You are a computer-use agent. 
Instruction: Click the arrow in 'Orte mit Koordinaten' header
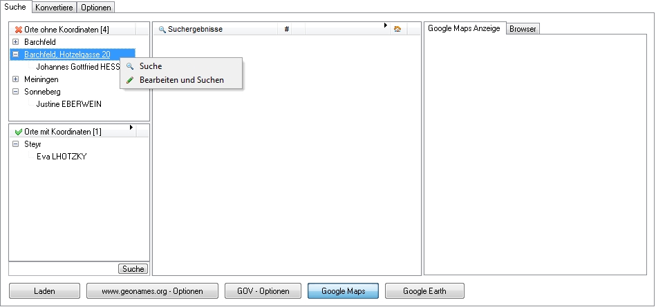[x=131, y=127]
